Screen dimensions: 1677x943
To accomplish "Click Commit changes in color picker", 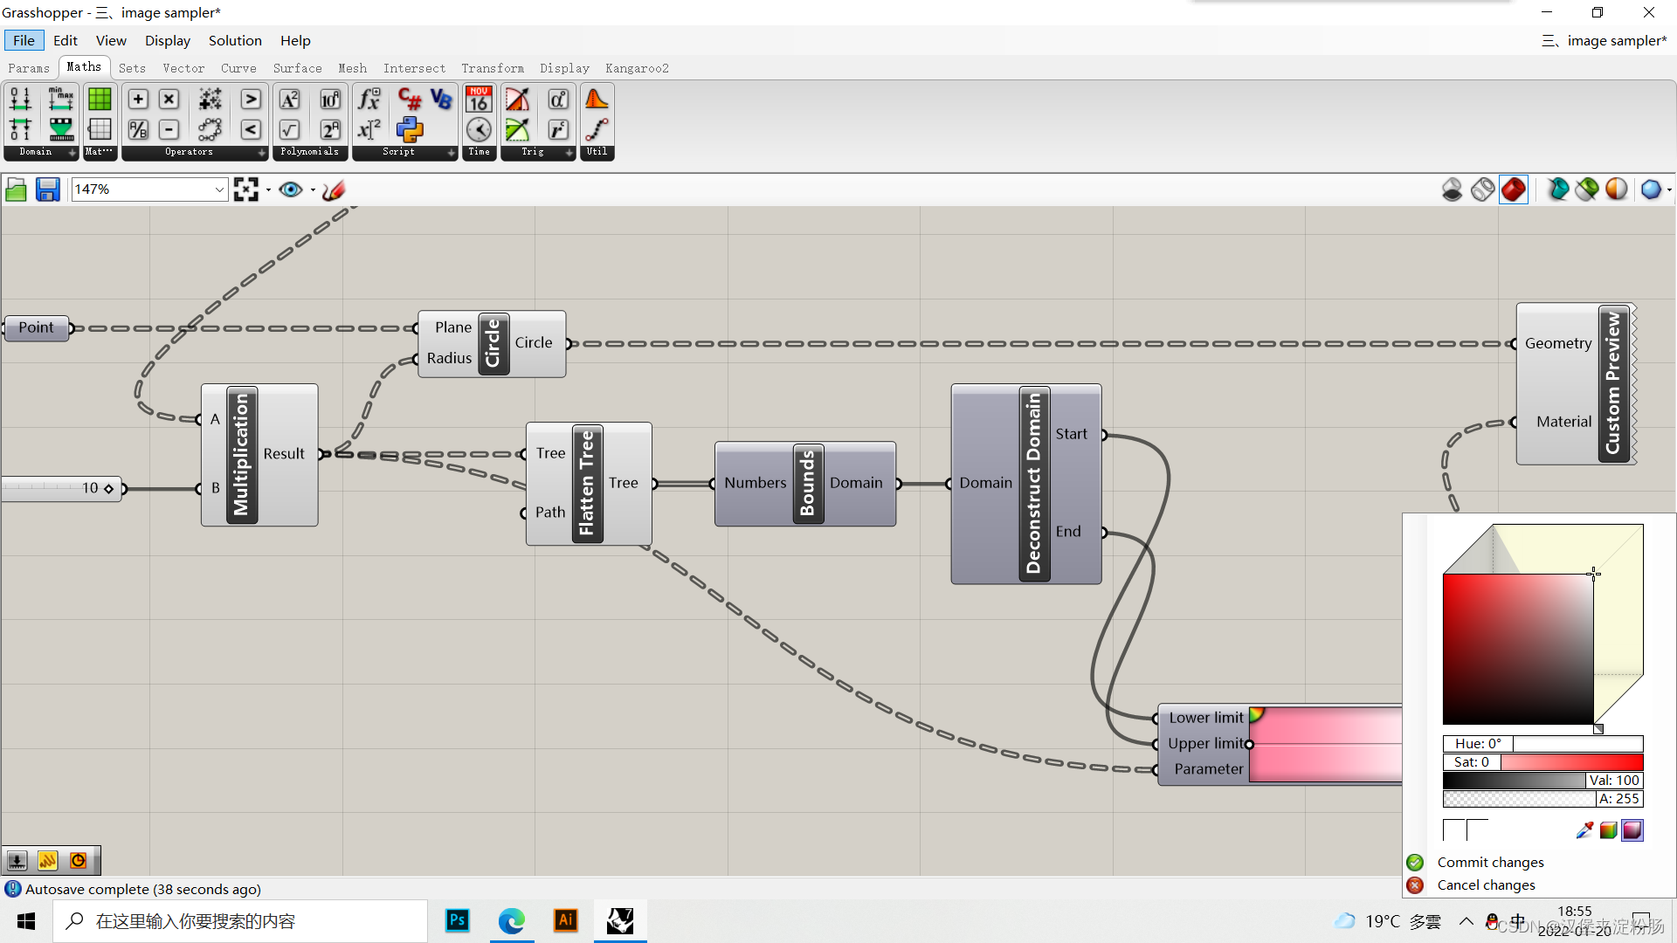I will (x=1489, y=862).
